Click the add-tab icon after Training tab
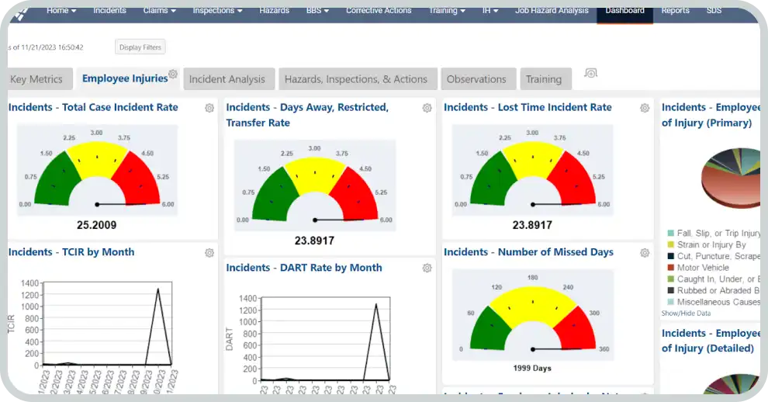Viewport: 768px width, 402px height. coord(591,73)
